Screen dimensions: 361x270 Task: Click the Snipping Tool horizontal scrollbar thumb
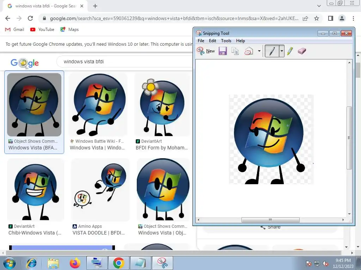coord(270,220)
